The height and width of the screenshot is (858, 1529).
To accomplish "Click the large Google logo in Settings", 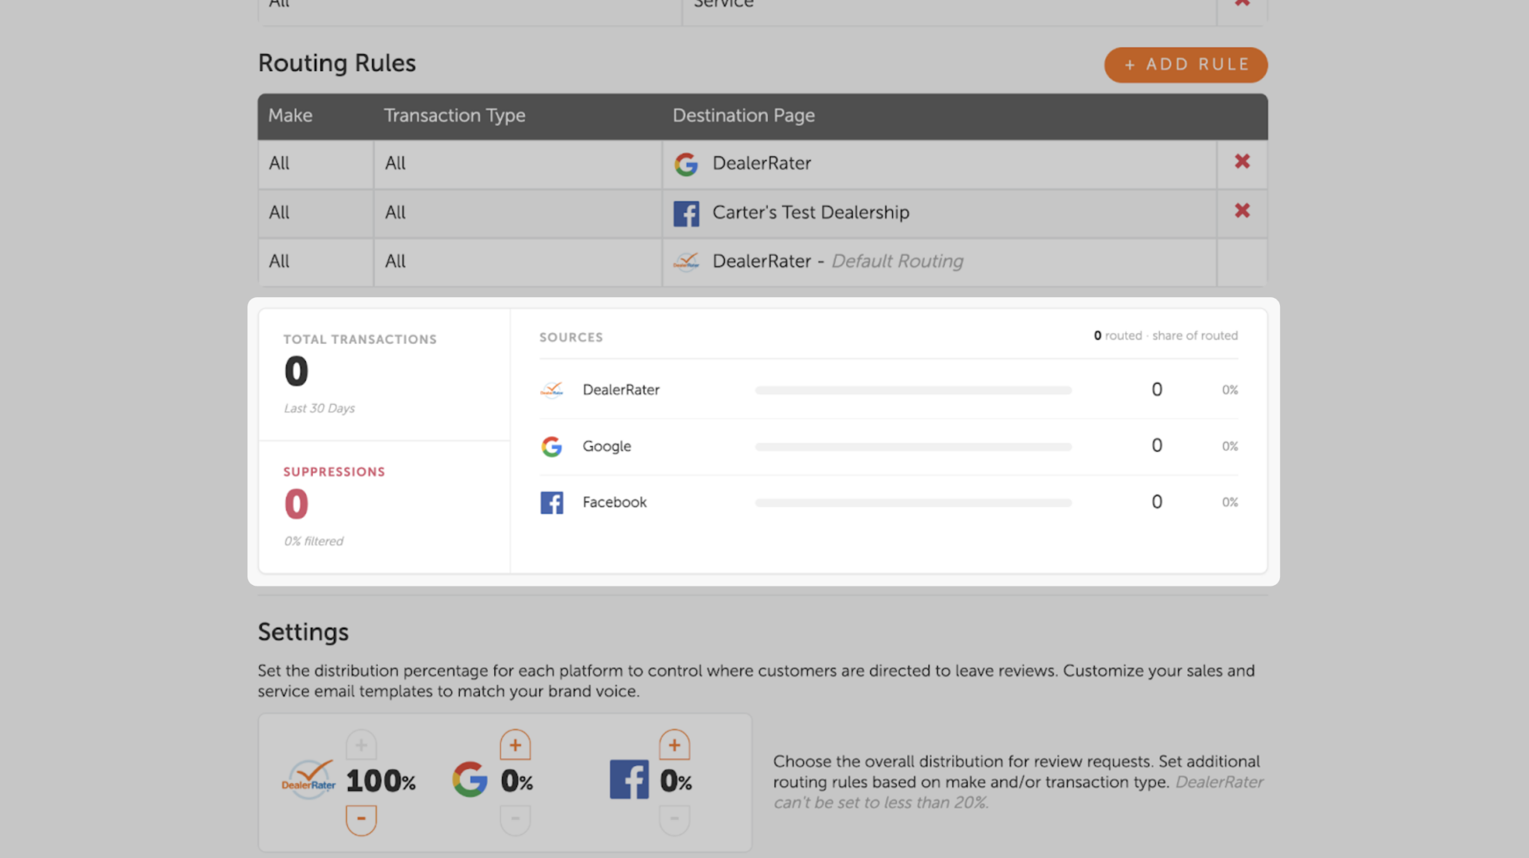I will coord(470,780).
